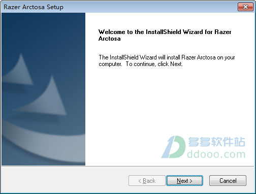256x194 pixels.
Task: Click the words click Next in description
Action: tap(170, 64)
